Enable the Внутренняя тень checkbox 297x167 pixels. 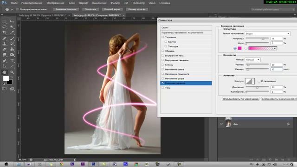pyautogui.click(x=163, y=56)
